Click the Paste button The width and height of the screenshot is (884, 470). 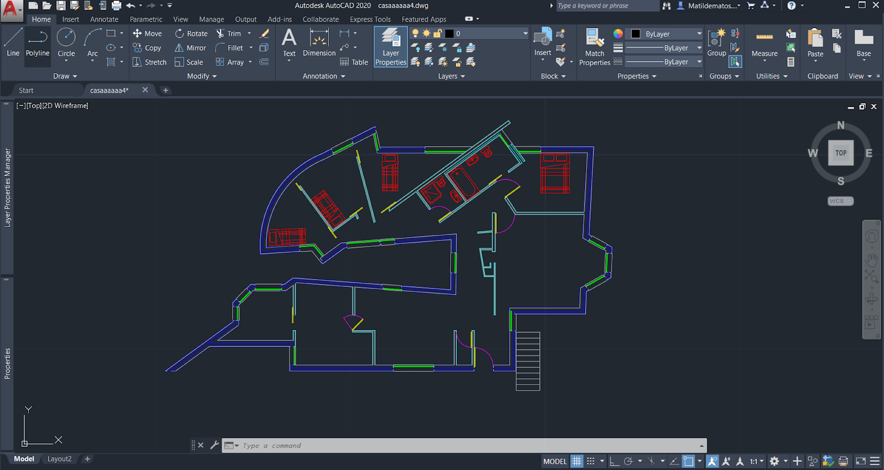pyautogui.click(x=815, y=43)
